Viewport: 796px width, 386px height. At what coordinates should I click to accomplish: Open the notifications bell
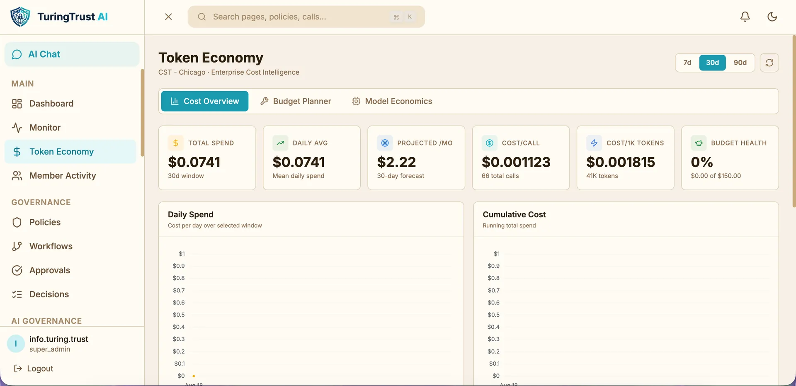pyautogui.click(x=745, y=17)
